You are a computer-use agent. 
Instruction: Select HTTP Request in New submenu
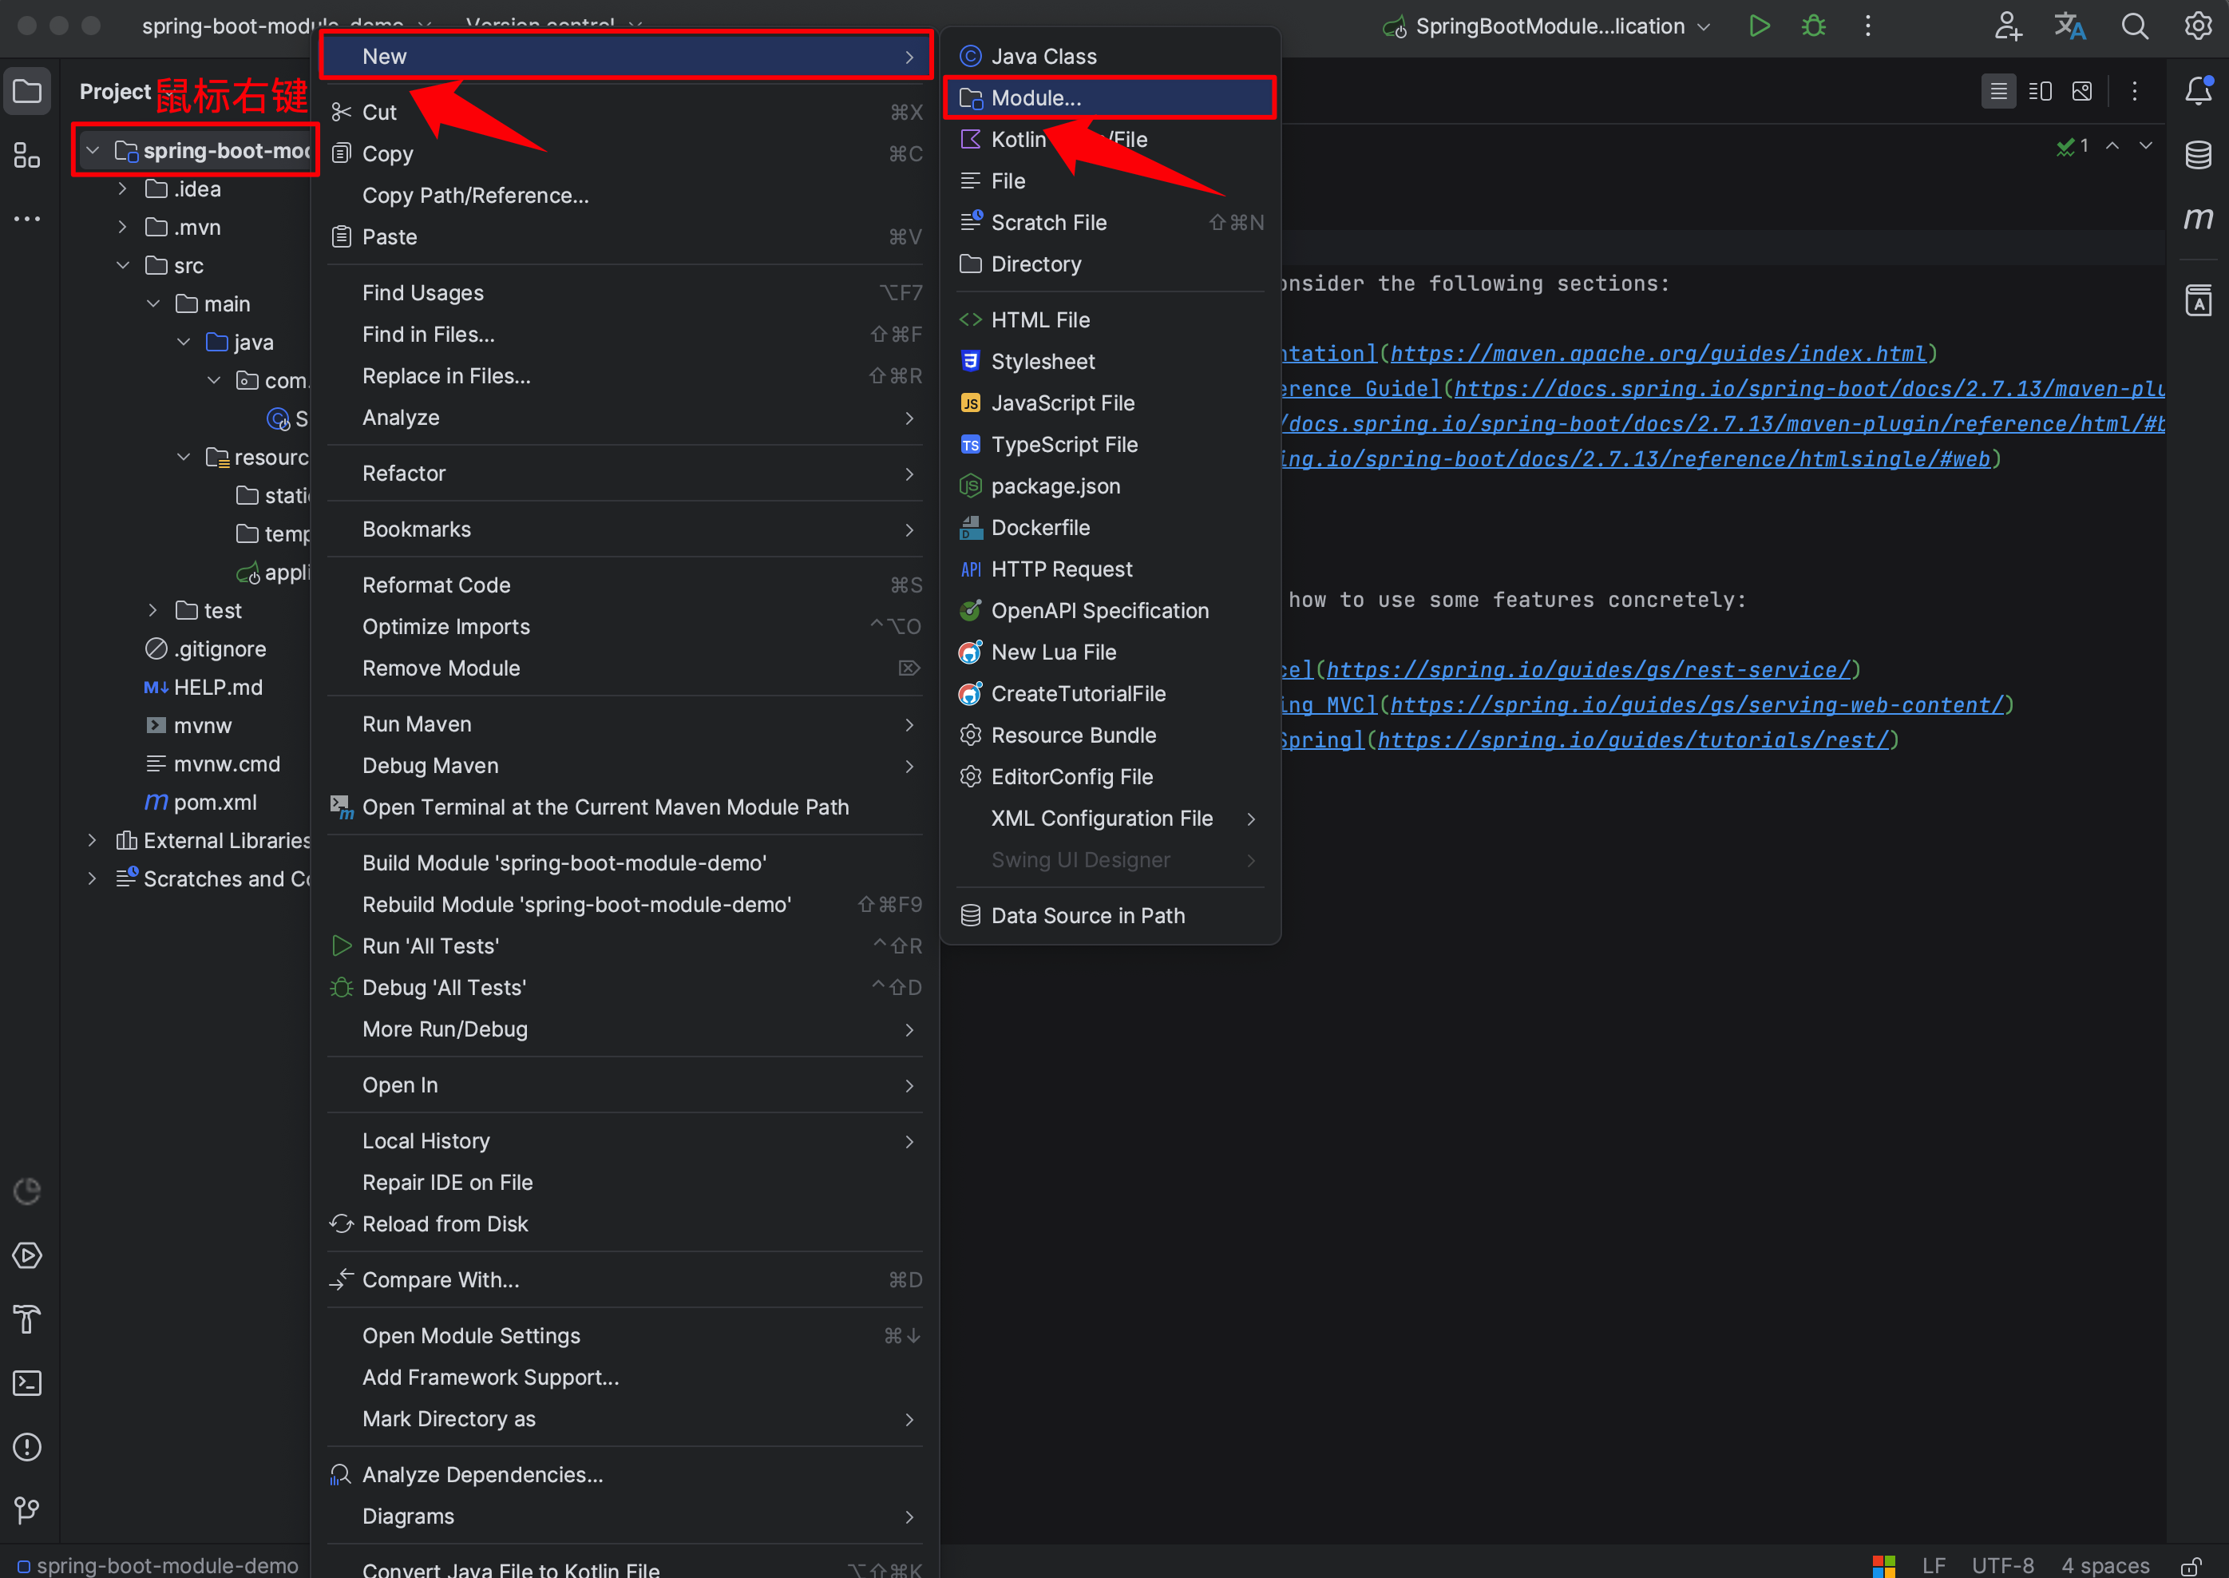pyautogui.click(x=1112, y=569)
